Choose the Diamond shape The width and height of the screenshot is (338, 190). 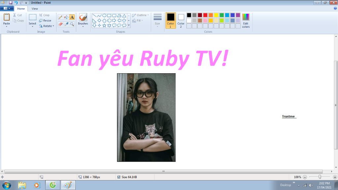click(x=99, y=20)
